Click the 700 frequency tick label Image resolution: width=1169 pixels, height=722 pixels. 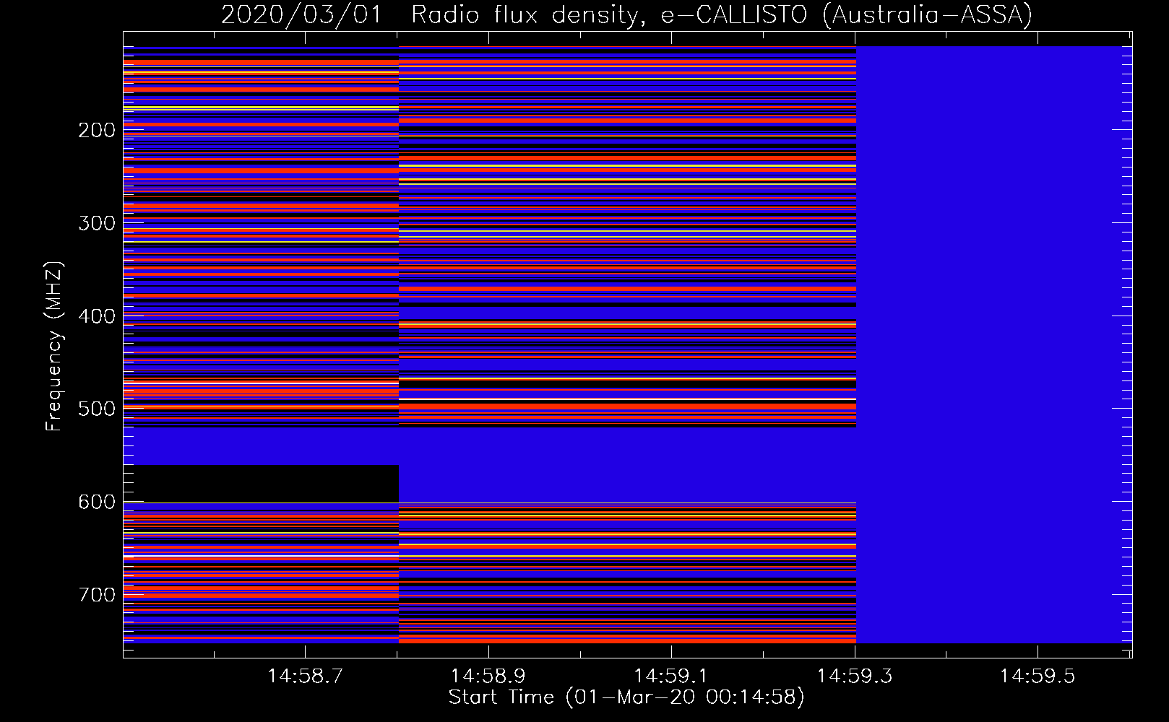97,595
